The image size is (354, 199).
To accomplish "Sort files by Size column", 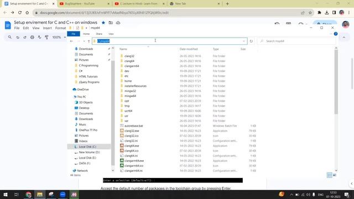I will (x=243, y=49).
